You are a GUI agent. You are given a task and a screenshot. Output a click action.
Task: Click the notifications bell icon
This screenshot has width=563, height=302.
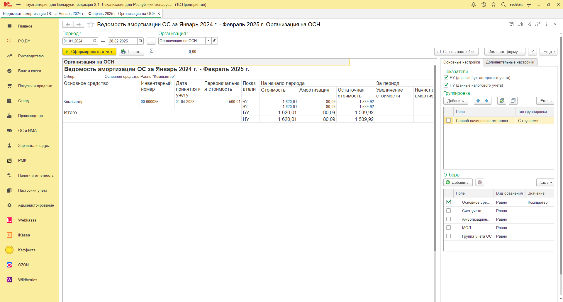coord(473,5)
